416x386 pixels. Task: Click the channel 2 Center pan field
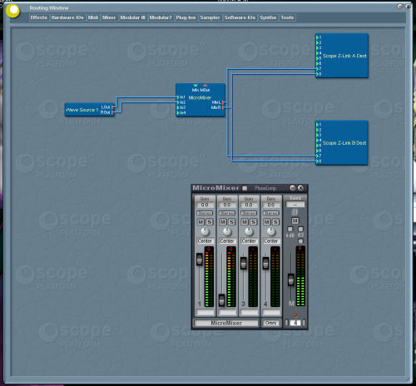coord(227,241)
